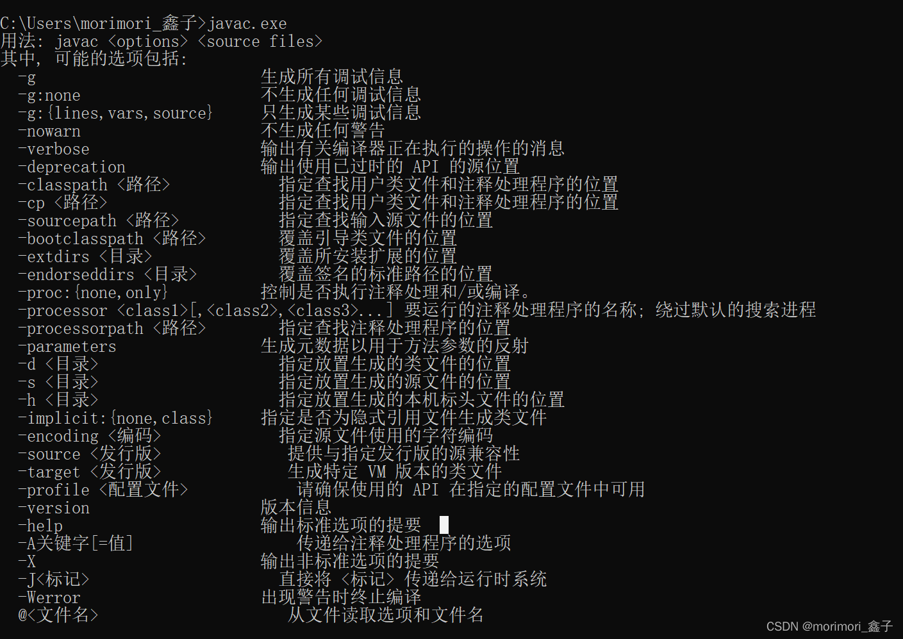Click the white cursor block after -help description
903x639 pixels.
coord(444,525)
